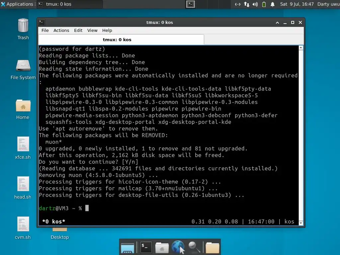Open the View menu
340x255 pixels.
point(92,30)
